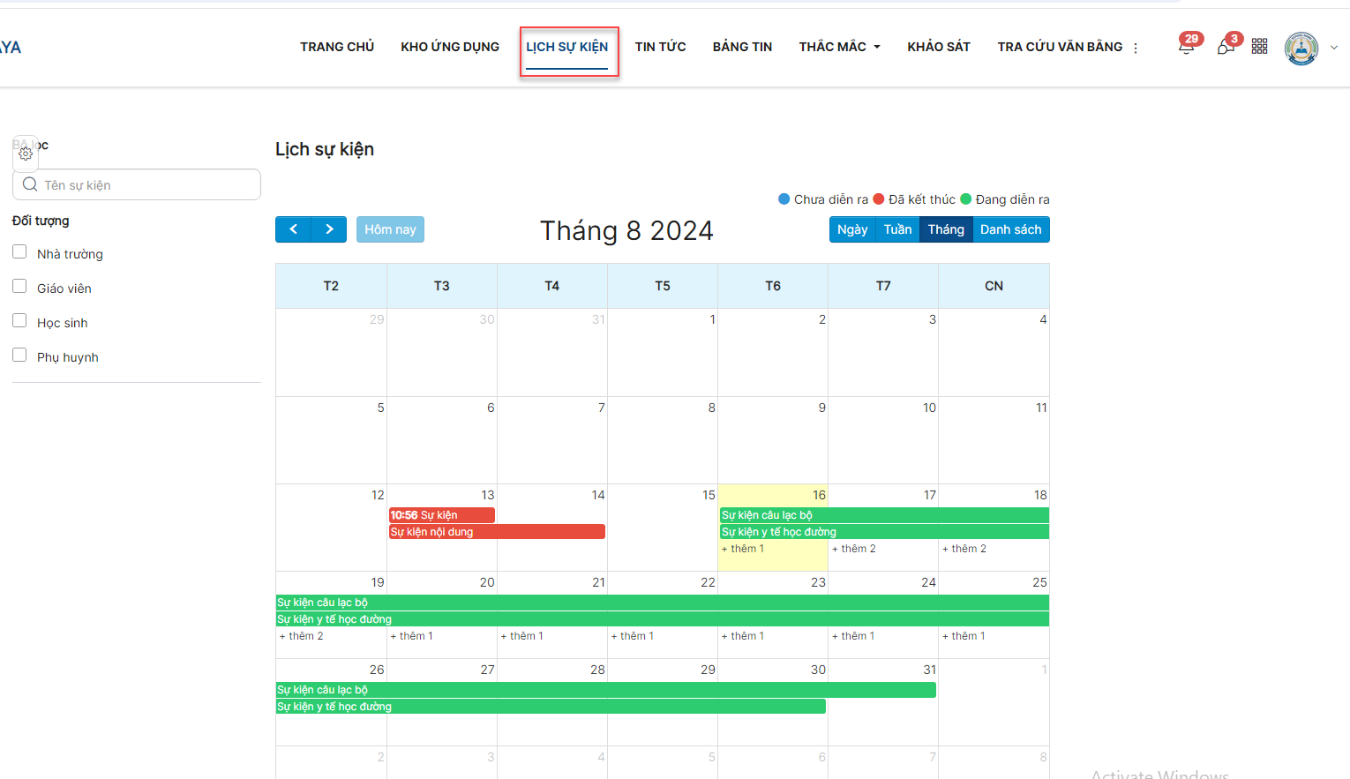Open the apps grid icon
The height and width of the screenshot is (779, 1350).
[x=1259, y=47]
